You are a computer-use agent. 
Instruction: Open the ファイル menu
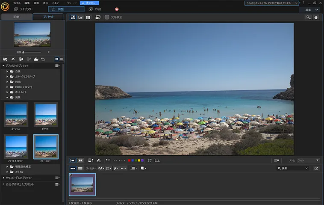17,3
